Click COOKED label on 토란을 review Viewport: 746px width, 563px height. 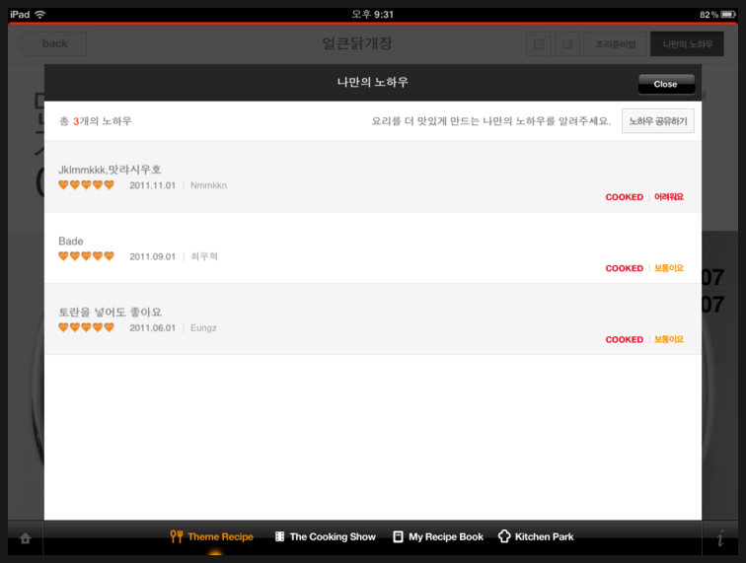(625, 340)
